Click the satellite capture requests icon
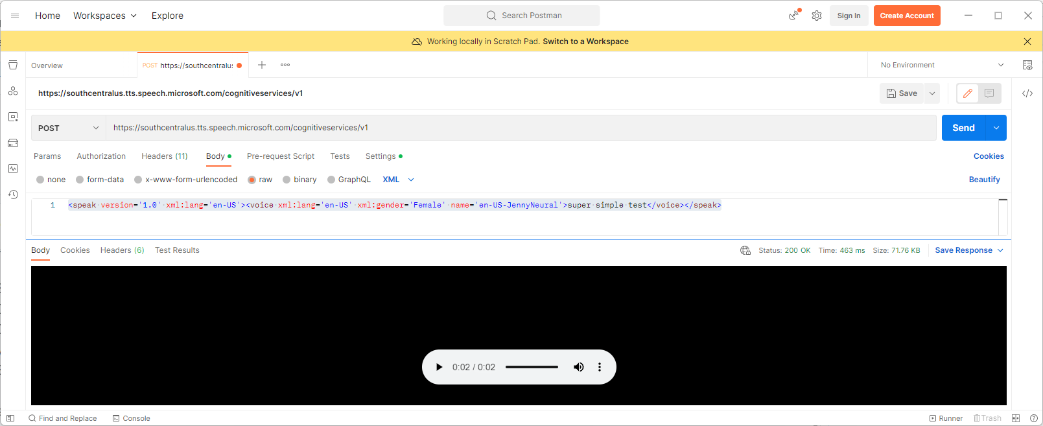This screenshot has width=1043, height=426. (x=794, y=15)
